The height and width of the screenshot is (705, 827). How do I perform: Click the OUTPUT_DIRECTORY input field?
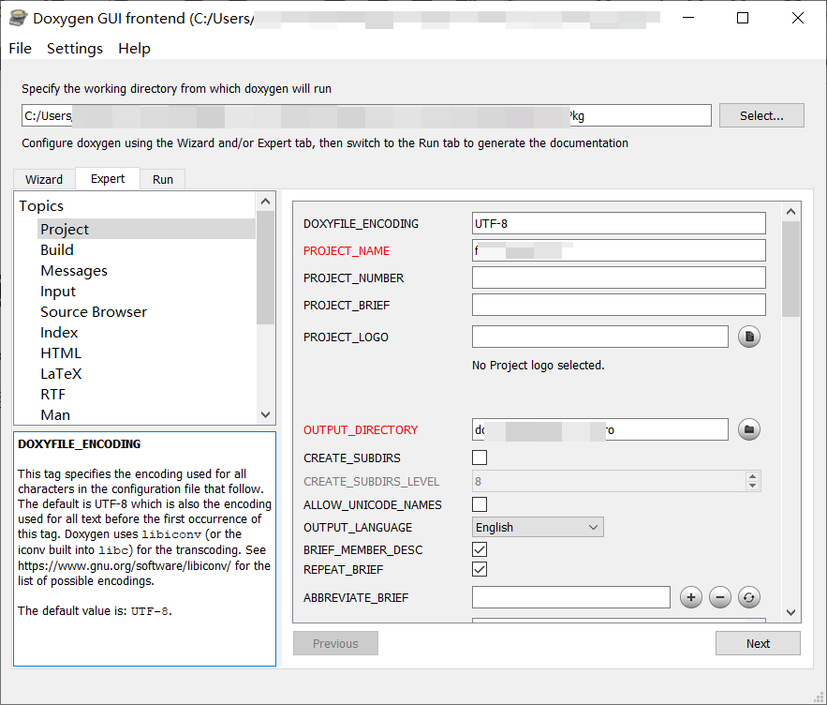click(x=600, y=429)
